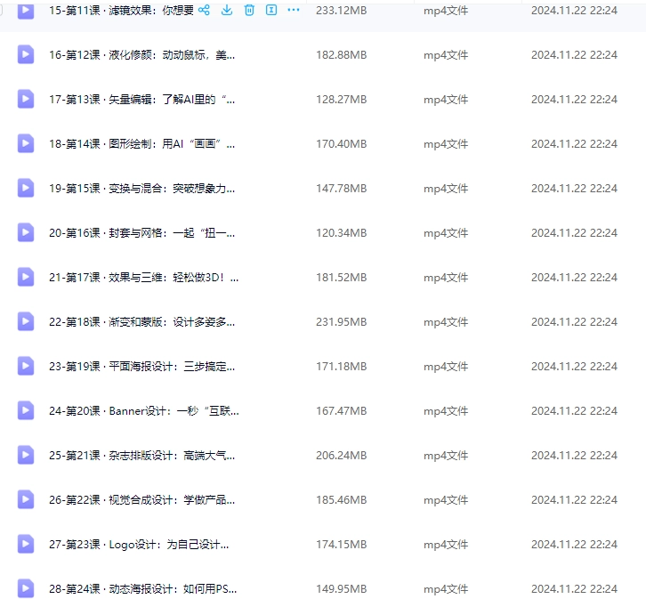Open file 18-第14课·图形绘制
This screenshot has height=599, width=646.
pyautogui.click(x=141, y=144)
